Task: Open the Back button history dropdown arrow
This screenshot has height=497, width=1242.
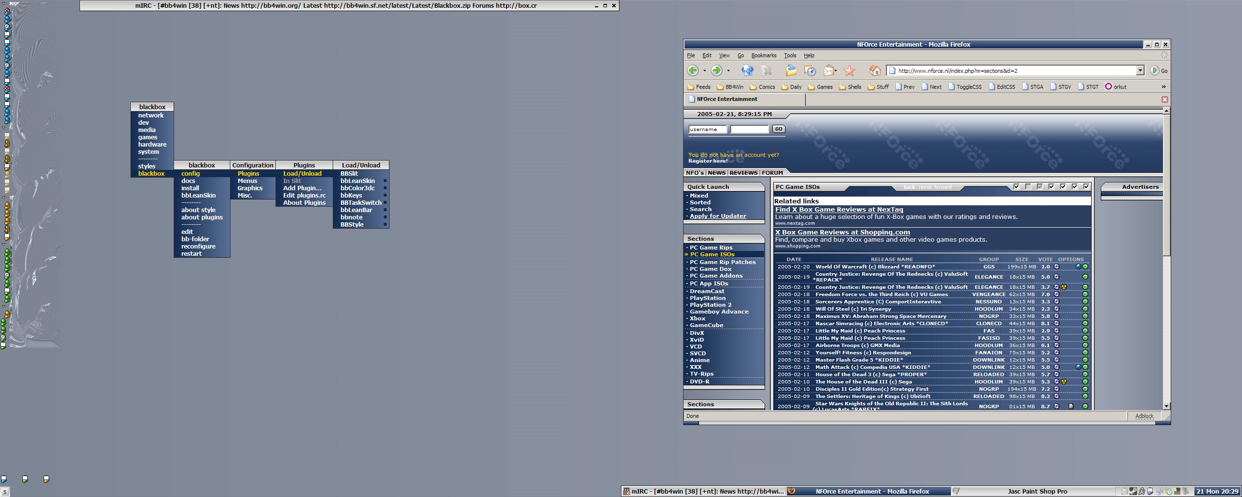Action: 704,71
